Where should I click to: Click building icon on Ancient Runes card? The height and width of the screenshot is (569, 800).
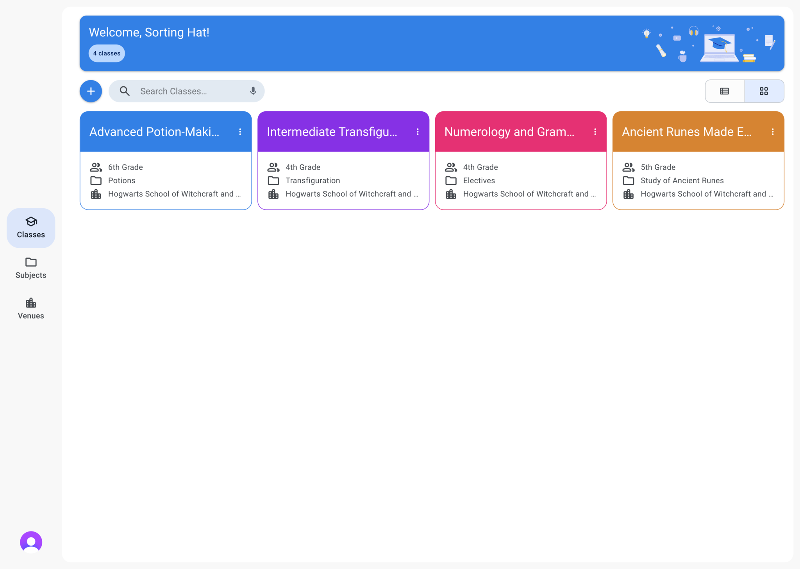(x=629, y=194)
